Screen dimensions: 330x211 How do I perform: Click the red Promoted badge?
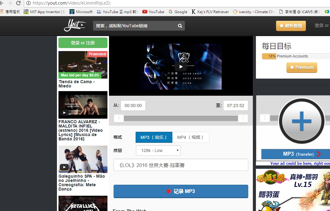97,54
